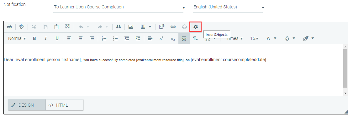The width and height of the screenshot is (348, 116).
Task: Run the spell checker (abc icon)
Action: point(22,27)
